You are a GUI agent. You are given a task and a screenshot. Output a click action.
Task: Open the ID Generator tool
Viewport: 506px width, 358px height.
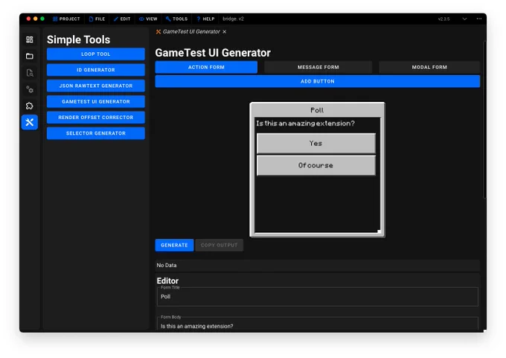tap(96, 70)
